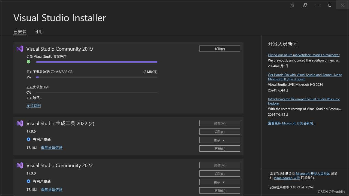Viewport: 349px width, 196px height.
Task: Switch to the 可用 tab
Action: click(x=38, y=31)
